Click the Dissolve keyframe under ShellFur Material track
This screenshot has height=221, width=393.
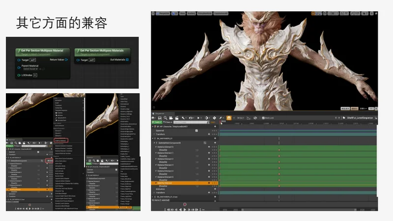pos(279,186)
